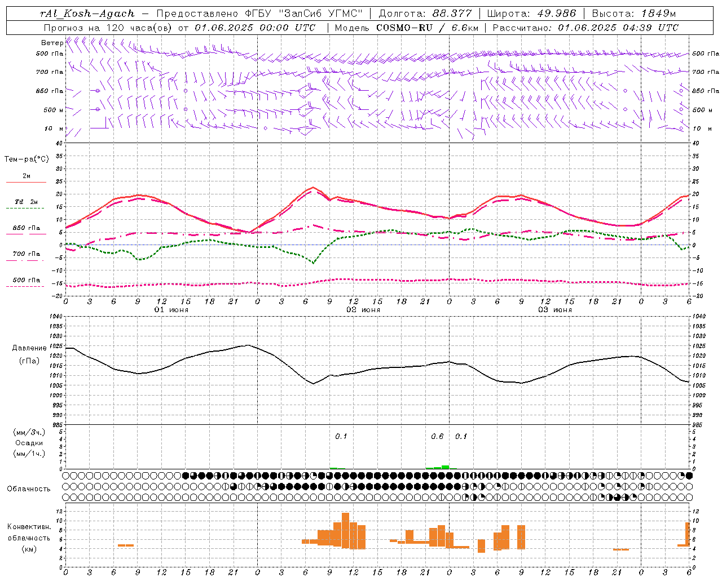Click the left 700 гПа wind level label
Image resolution: width=722 pixels, height=577 pixels.
pos(50,72)
